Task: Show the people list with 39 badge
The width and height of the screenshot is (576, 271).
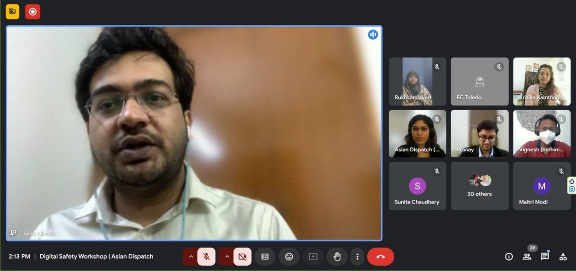Action: click(527, 256)
